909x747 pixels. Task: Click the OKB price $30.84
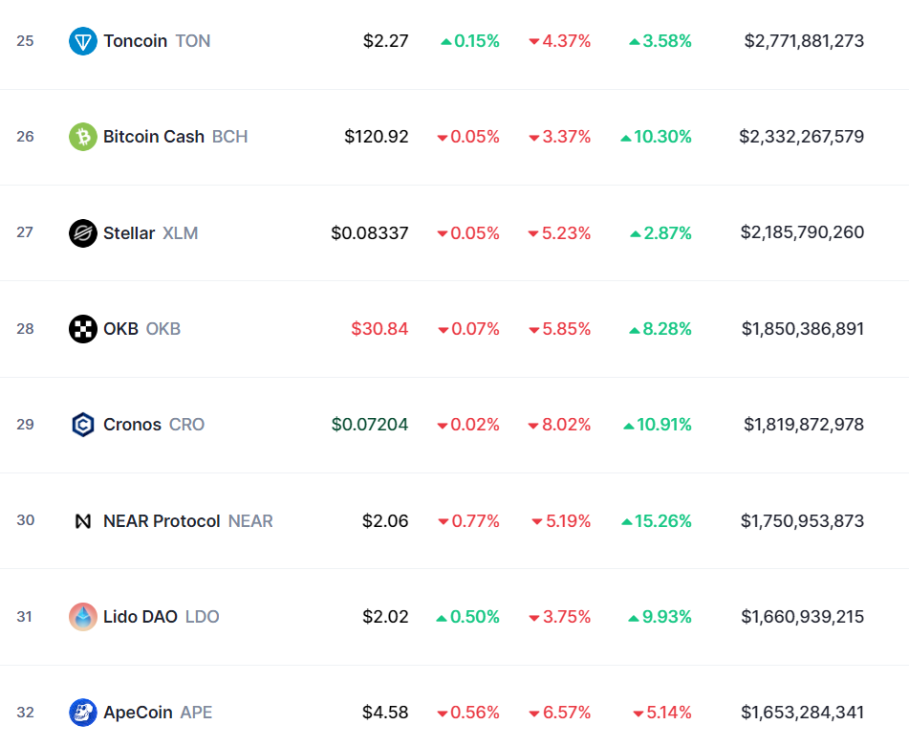tap(379, 329)
